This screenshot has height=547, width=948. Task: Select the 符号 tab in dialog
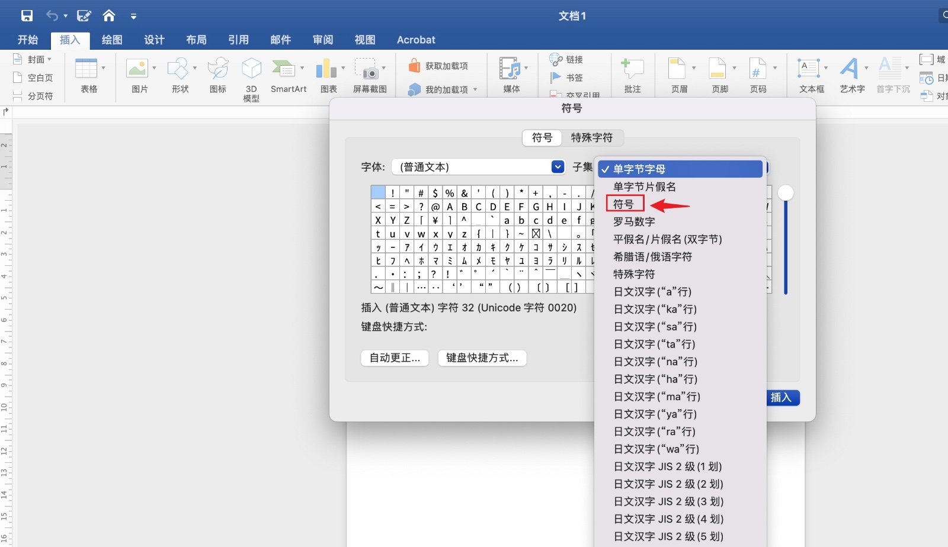coord(542,137)
